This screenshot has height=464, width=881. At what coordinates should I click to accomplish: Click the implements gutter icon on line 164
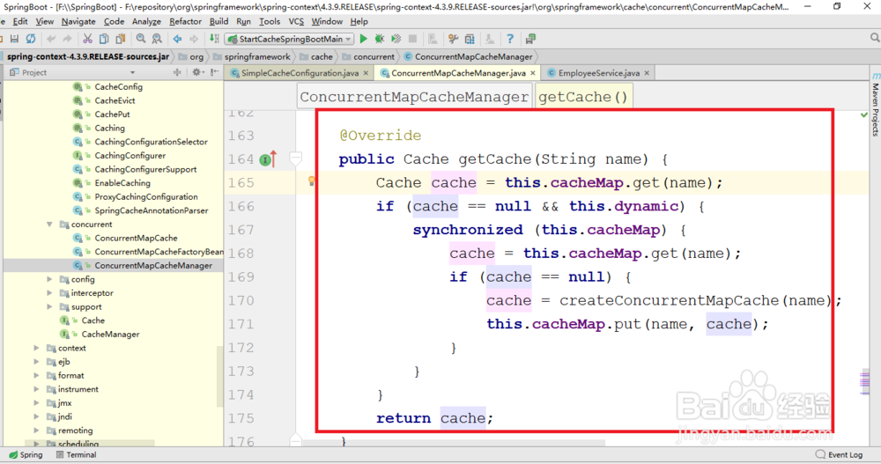pyautogui.click(x=268, y=159)
